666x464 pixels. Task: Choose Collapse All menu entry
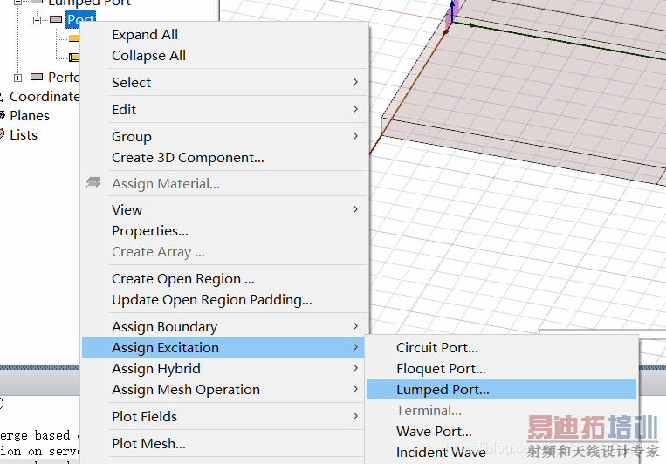[148, 56]
